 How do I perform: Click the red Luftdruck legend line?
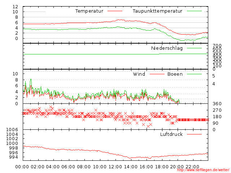point(194,134)
